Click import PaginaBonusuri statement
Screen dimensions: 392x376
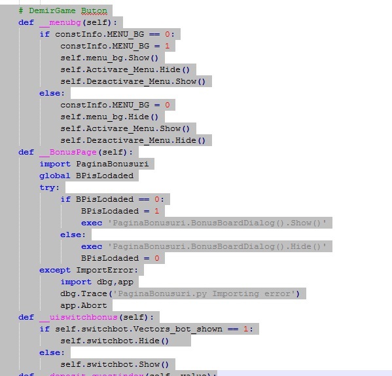point(94,164)
